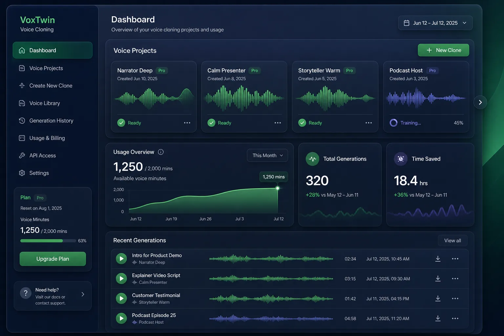Open the date range Jun 12 – Jul 12 dropdown
Image resolution: width=504 pixels, height=336 pixels.
435,23
